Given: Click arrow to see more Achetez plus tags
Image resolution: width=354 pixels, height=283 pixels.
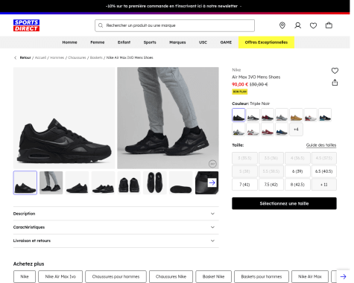Looking at the screenshot, I should pyautogui.click(x=343, y=276).
